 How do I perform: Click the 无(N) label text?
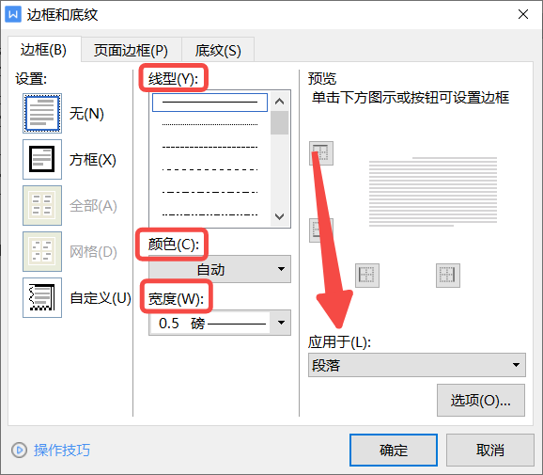click(86, 114)
